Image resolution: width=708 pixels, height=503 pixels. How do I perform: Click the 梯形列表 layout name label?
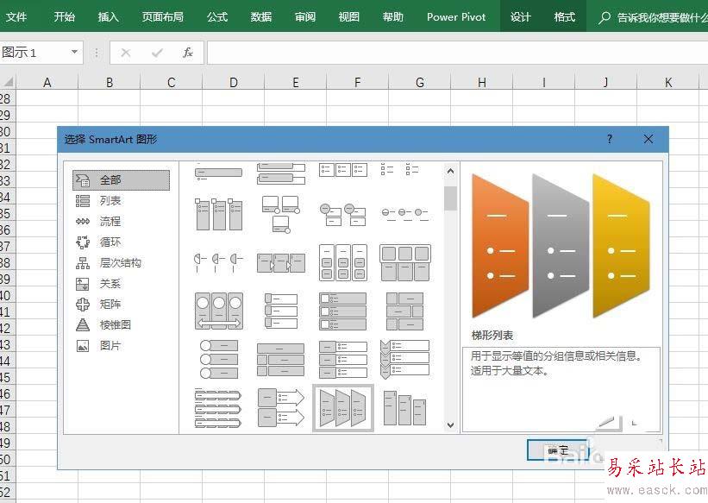[492, 336]
